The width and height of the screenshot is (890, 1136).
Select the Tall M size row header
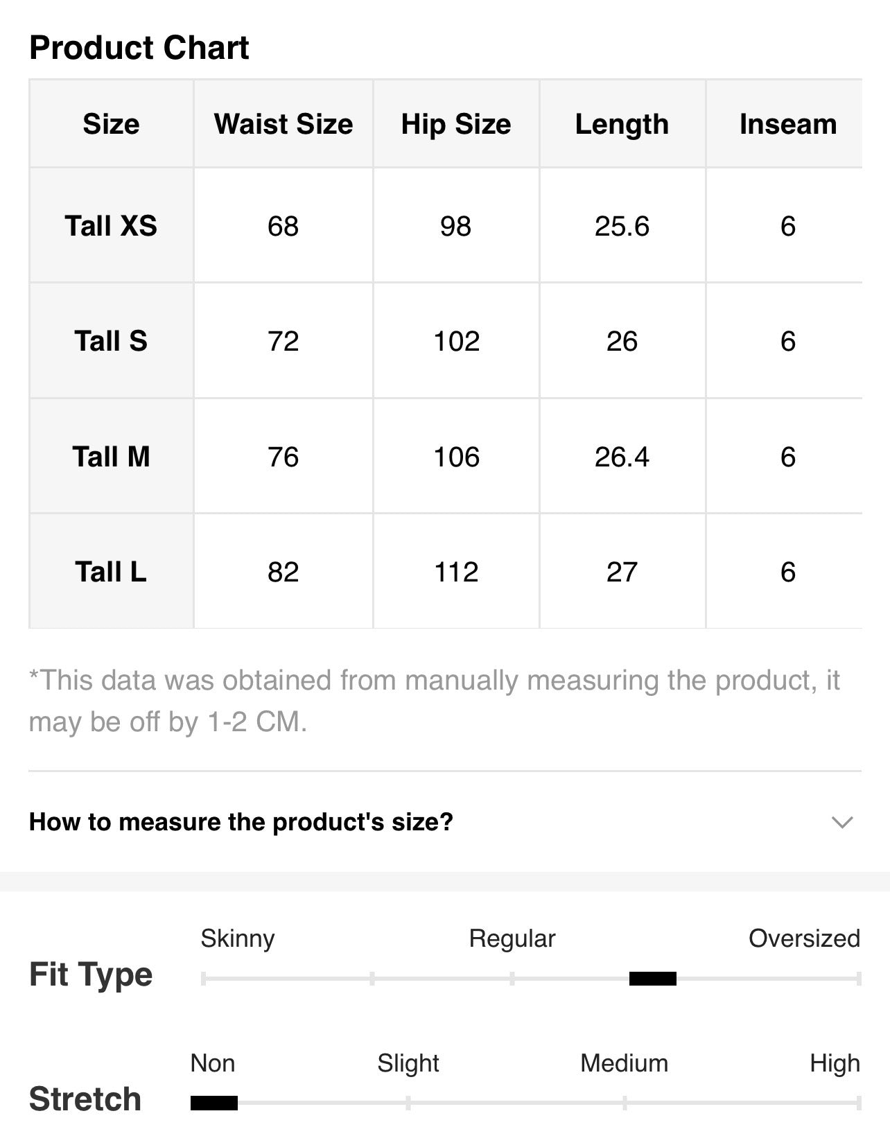pos(111,456)
